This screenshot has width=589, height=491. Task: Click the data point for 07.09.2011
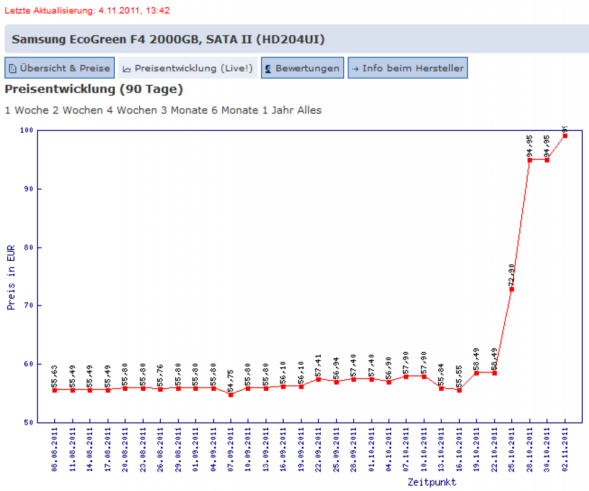(x=231, y=395)
